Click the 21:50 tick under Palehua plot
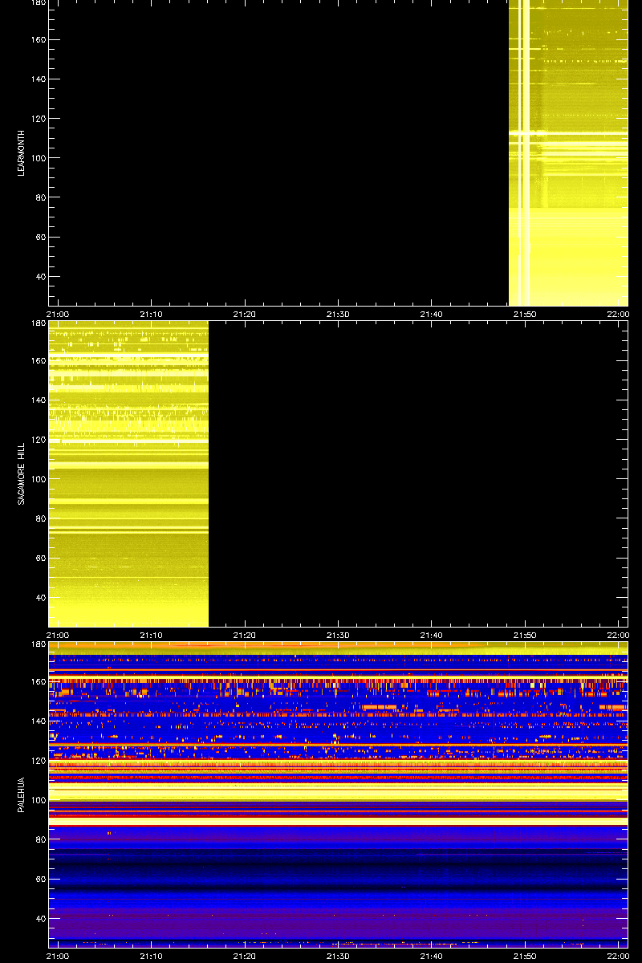Viewport: 642px width, 963px height. (525, 956)
